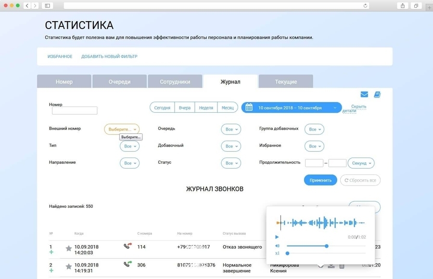Screen dimensions: 433x279
Task: Click the envelope email icon
Action: (x=364, y=94)
